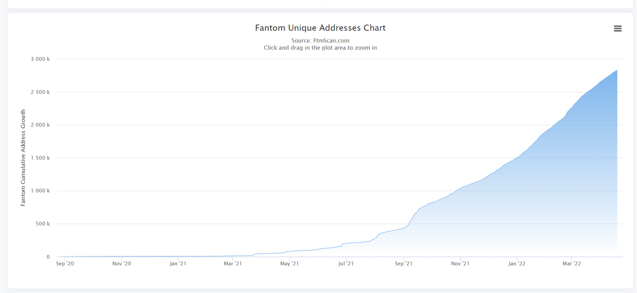This screenshot has height=293, width=637.
Task: Click the '1 500 k' y-axis label
Action: 40,158
